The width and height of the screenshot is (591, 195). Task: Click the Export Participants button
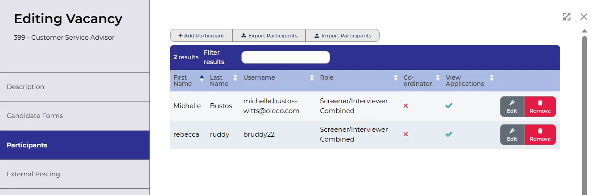tap(269, 36)
